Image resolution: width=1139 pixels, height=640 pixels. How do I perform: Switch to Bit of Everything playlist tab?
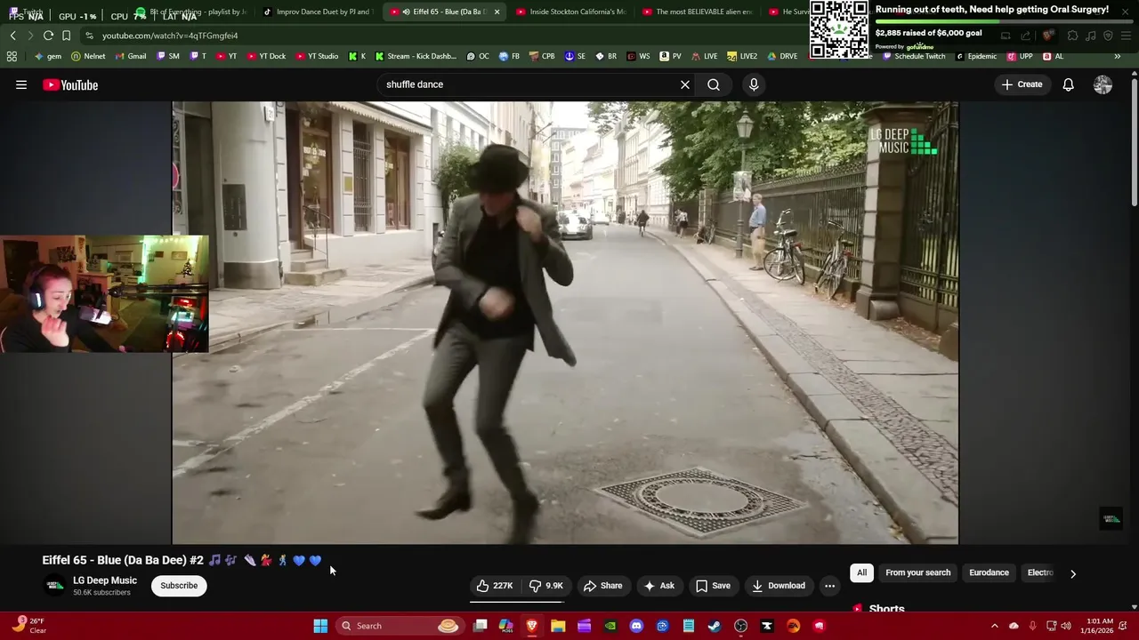(191, 12)
